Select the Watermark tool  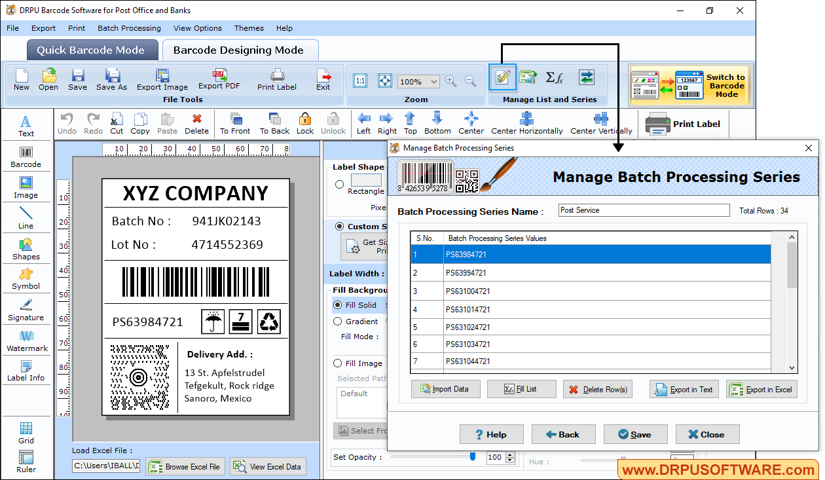tap(26, 341)
